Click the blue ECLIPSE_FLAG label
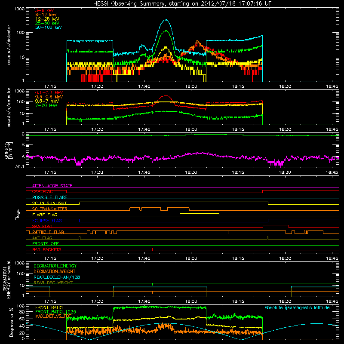This screenshot has width=344, height=344. (x=47, y=221)
